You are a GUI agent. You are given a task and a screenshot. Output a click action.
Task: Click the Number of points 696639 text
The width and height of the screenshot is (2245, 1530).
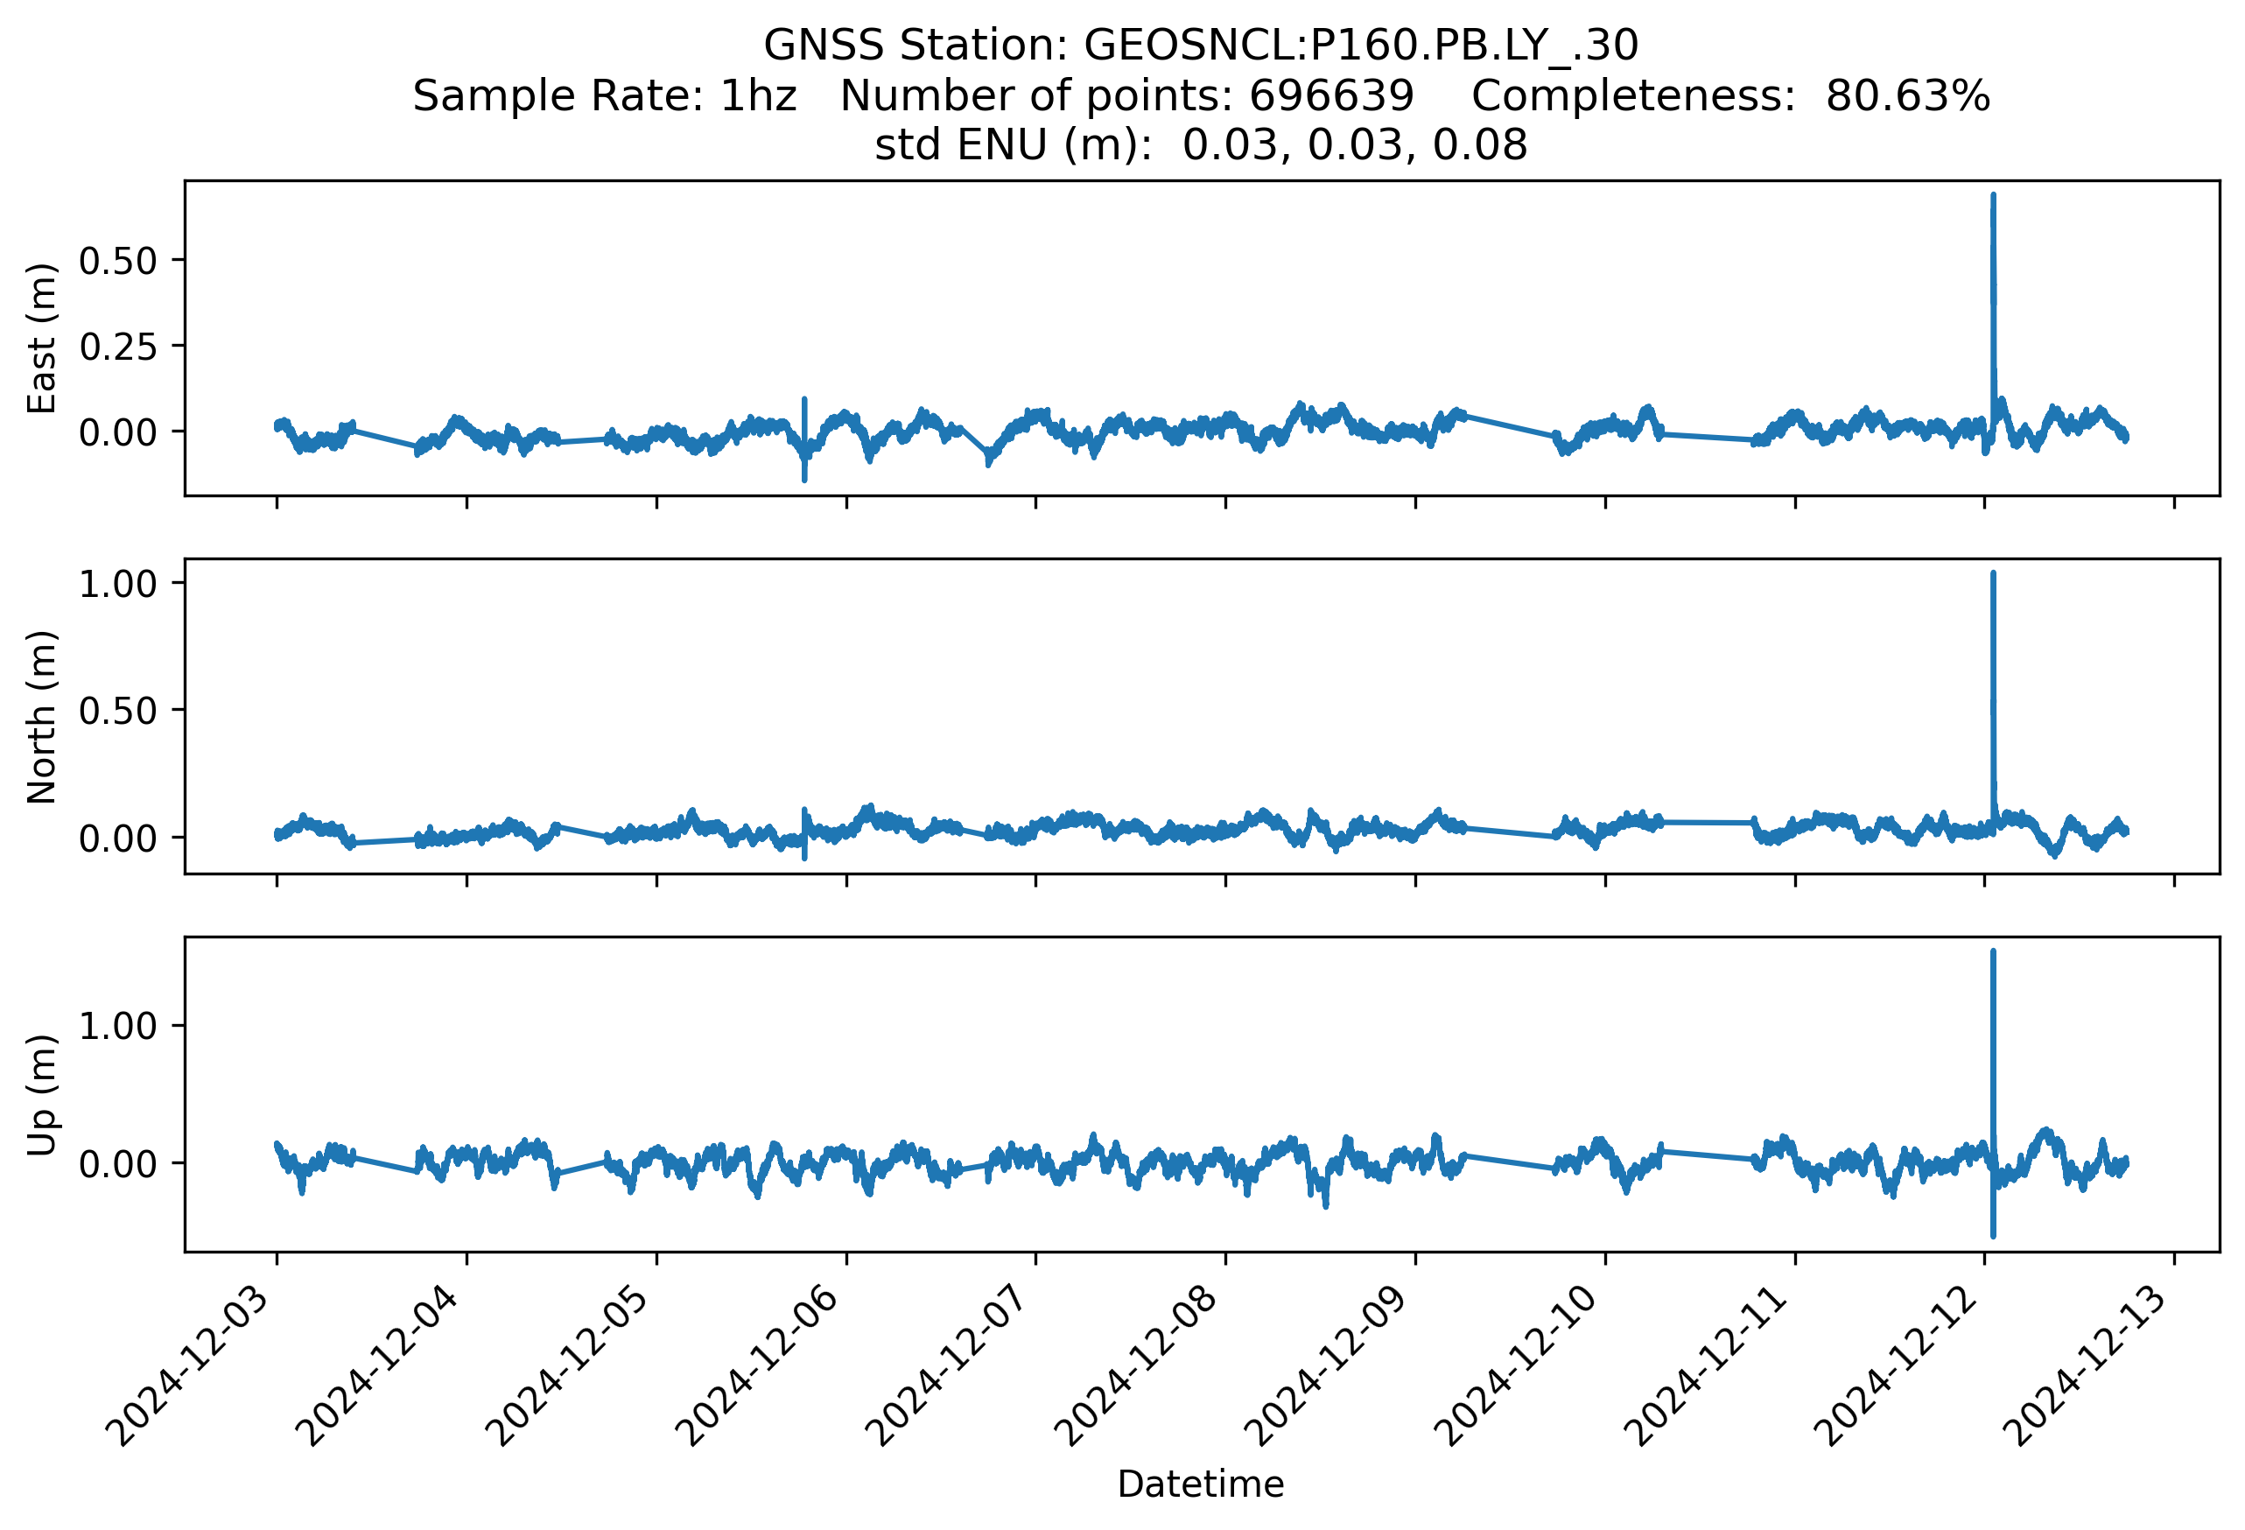1126,95
